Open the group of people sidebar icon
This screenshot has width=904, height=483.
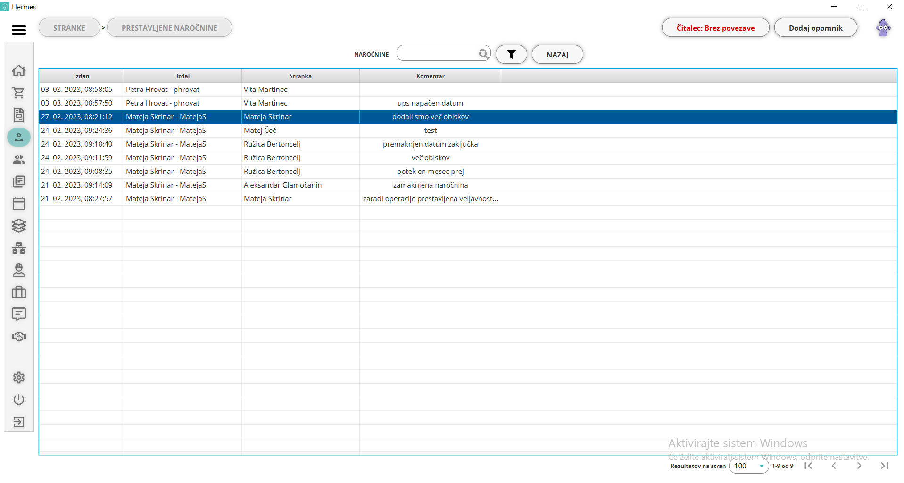click(x=19, y=159)
